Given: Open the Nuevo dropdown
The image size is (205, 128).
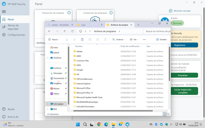Looking at the screenshot, I should (54, 39).
